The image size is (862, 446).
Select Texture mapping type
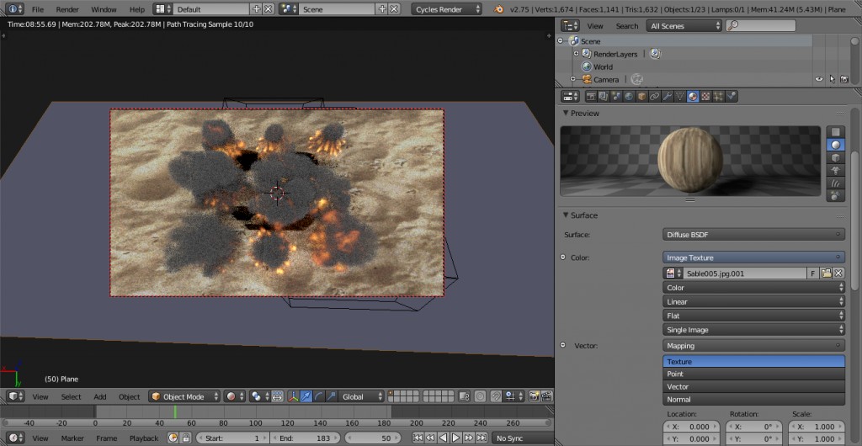753,361
